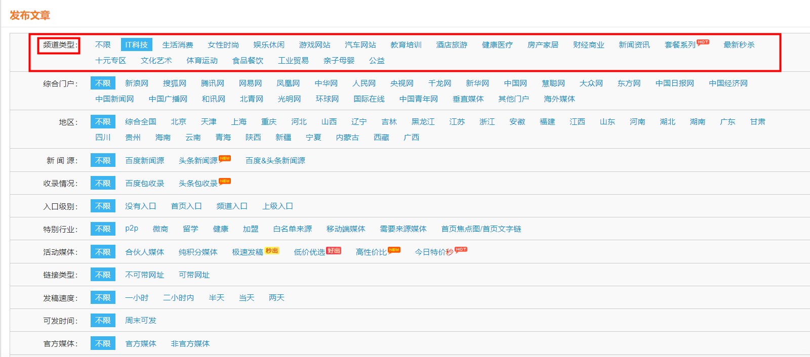Viewport: 810px width, 357px height.
Task: Set 频道类型 filter to 不限
Action: coord(103,45)
